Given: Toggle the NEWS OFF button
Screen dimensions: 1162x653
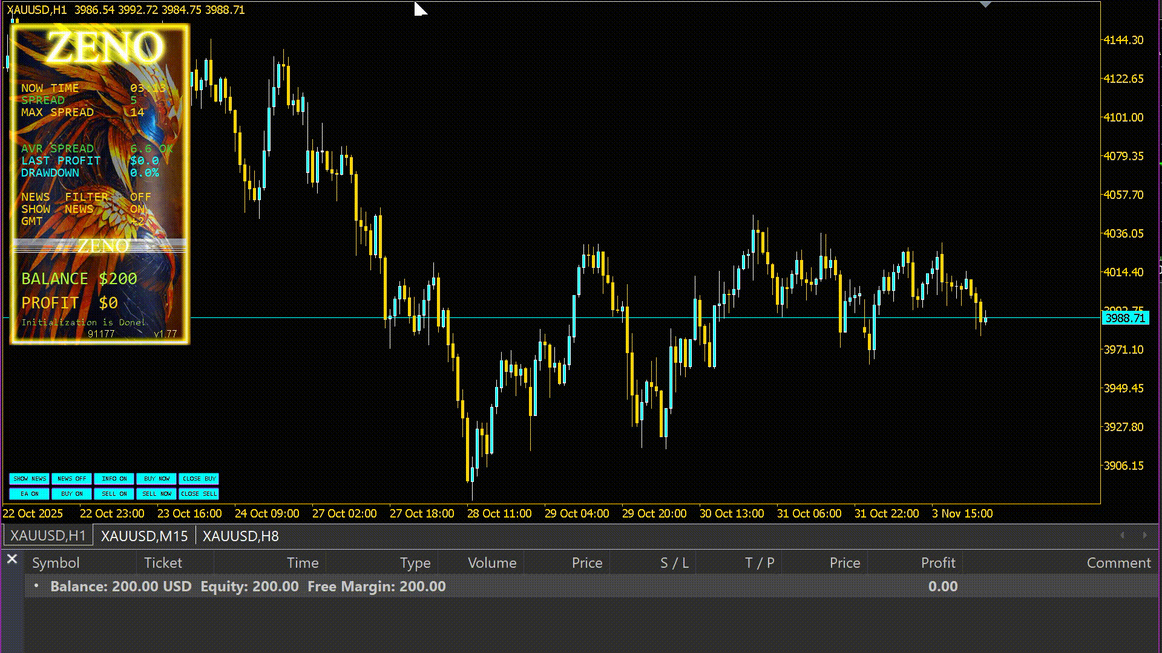Looking at the screenshot, I should (x=71, y=479).
